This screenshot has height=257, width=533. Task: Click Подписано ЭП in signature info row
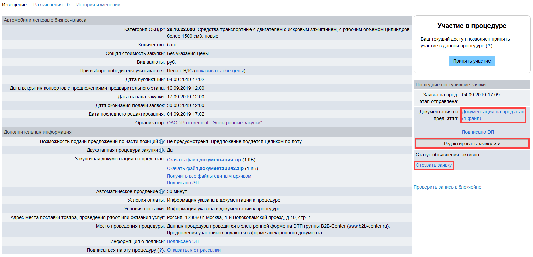[183, 242]
